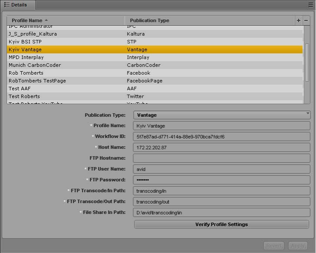Click the add profile plus icon
Screen dimensions: 316x253
click(x=298, y=20)
